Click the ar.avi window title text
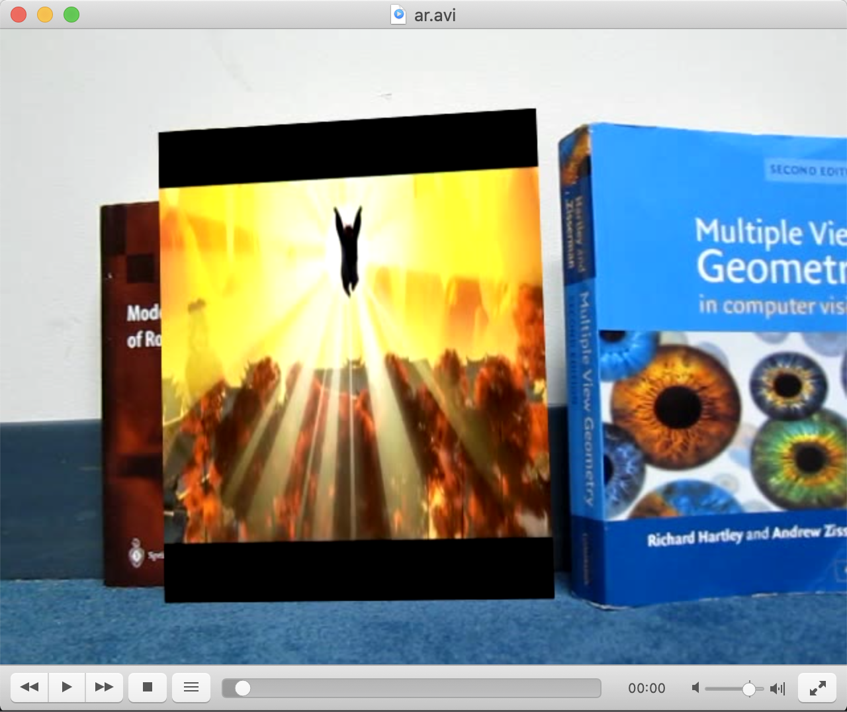The width and height of the screenshot is (847, 712). pos(435,15)
